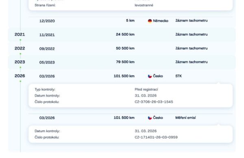Click the Německo country label
The image size is (244, 158).
coord(161,21)
